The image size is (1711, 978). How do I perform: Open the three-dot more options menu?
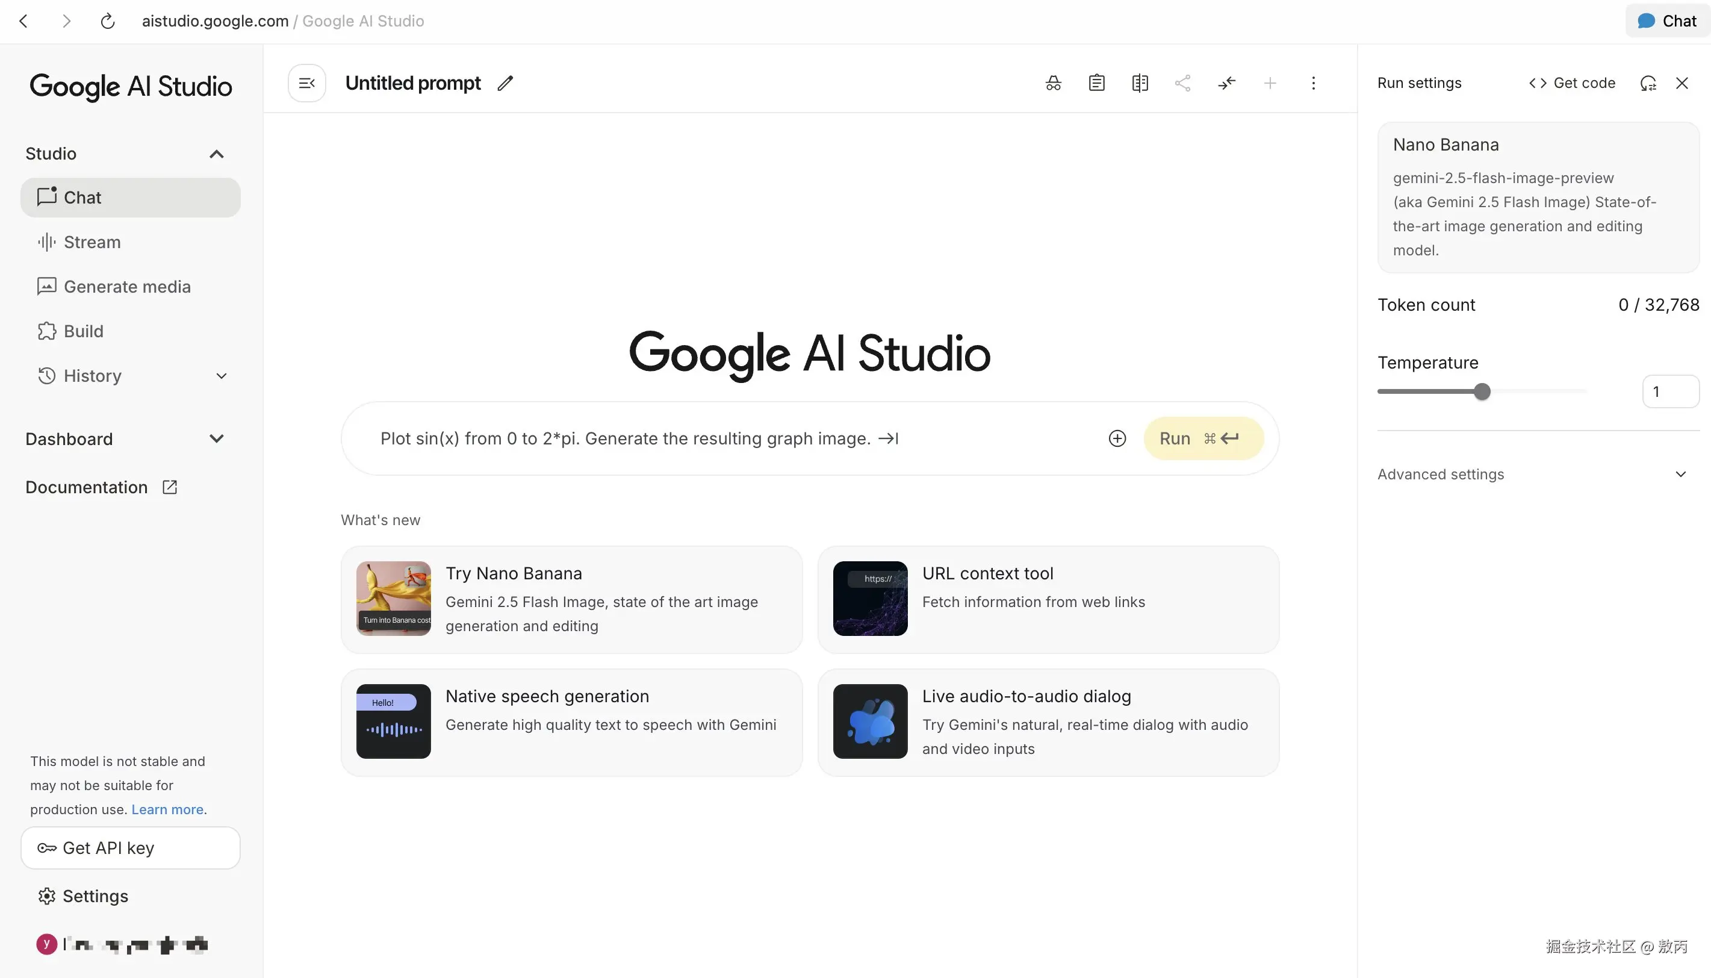1314,83
